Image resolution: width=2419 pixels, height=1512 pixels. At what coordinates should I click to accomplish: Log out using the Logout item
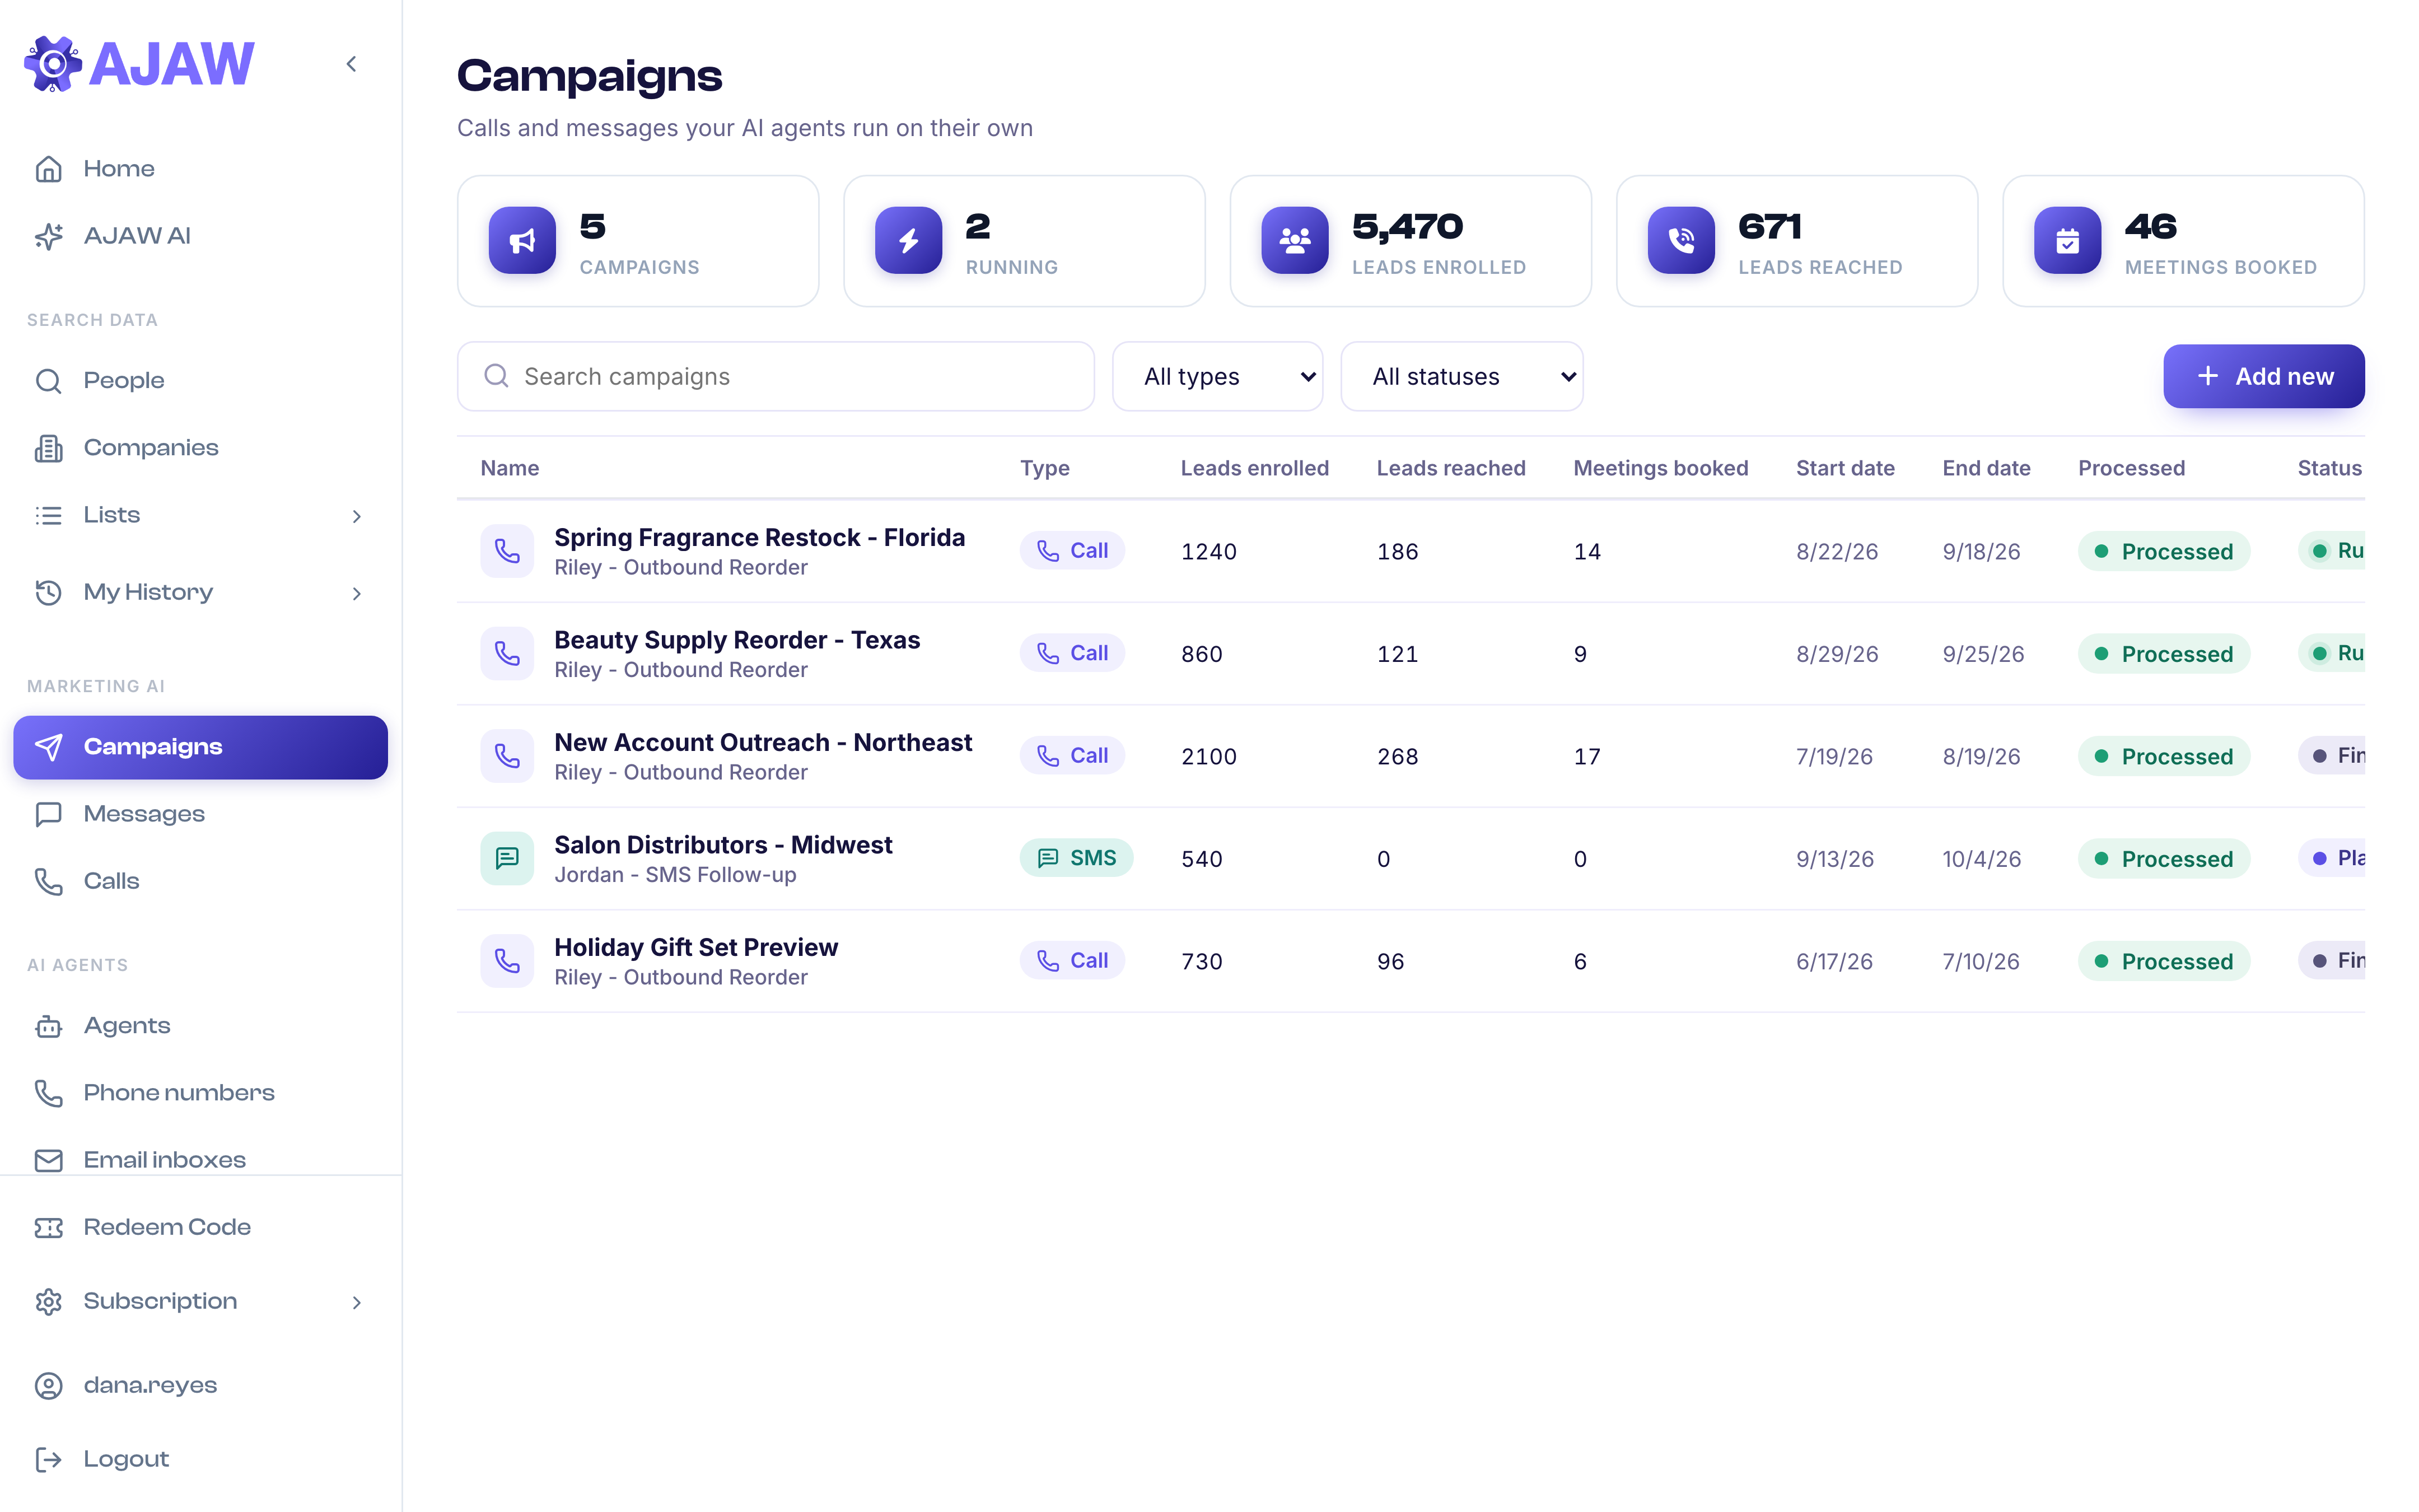(x=200, y=1459)
